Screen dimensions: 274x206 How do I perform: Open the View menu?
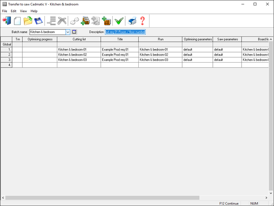tap(23, 11)
